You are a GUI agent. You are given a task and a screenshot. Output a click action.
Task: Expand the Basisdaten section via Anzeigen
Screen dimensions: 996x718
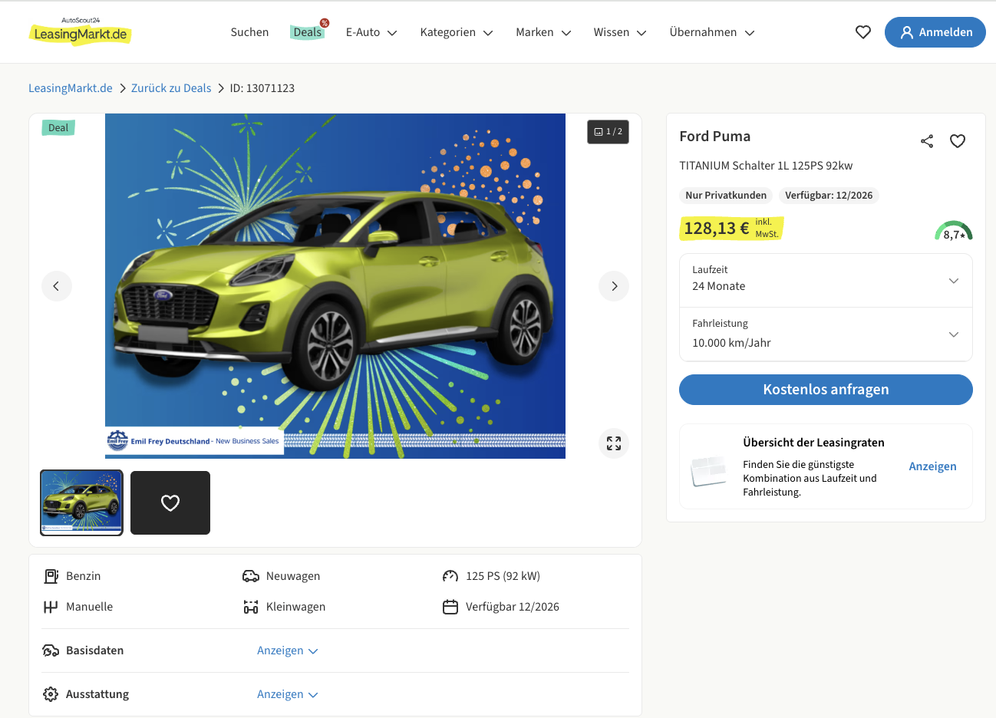click(x=287, y=650)
